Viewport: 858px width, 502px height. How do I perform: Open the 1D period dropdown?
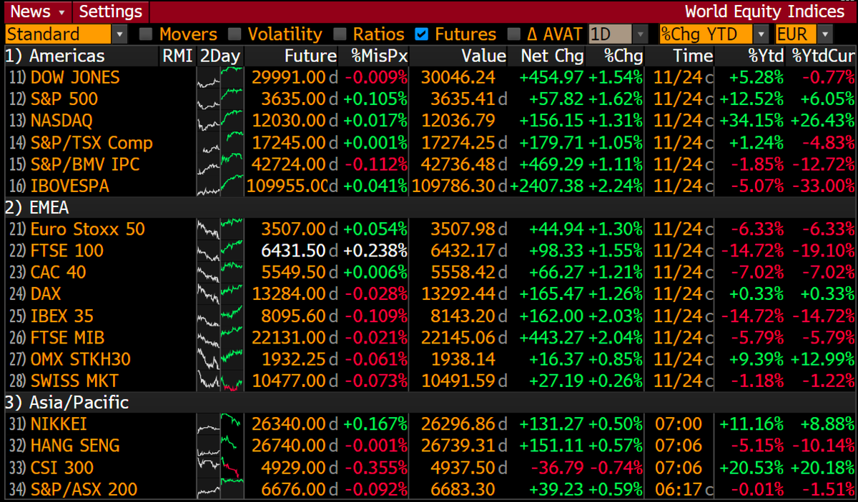click(618, 34)
